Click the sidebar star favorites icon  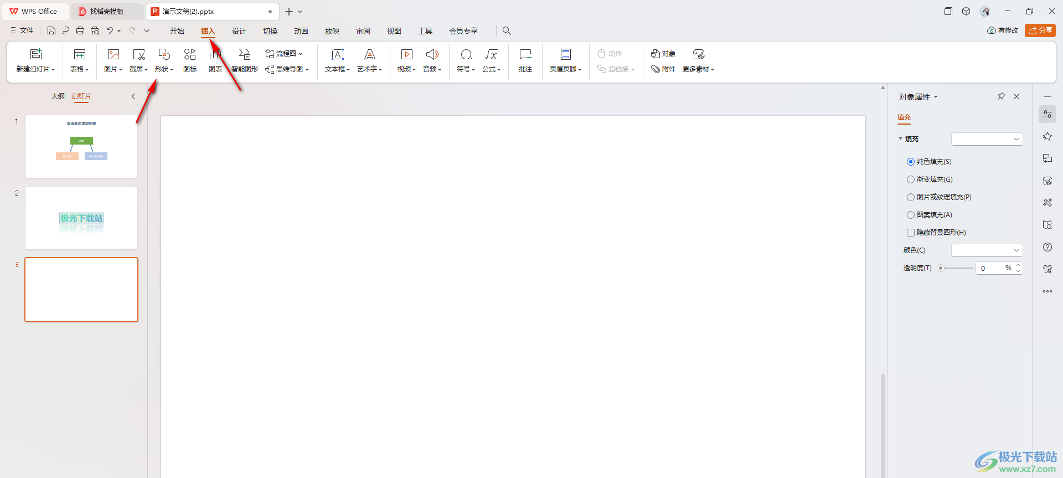click(1047, 136)
